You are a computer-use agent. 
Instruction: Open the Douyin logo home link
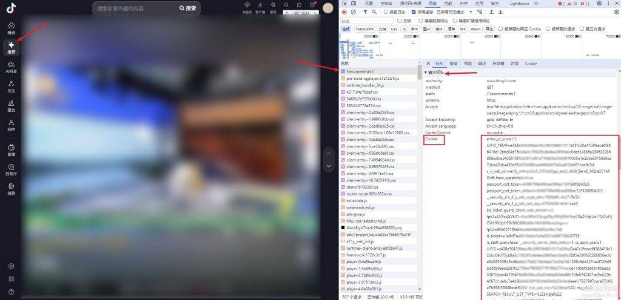(x=11, y=7)
